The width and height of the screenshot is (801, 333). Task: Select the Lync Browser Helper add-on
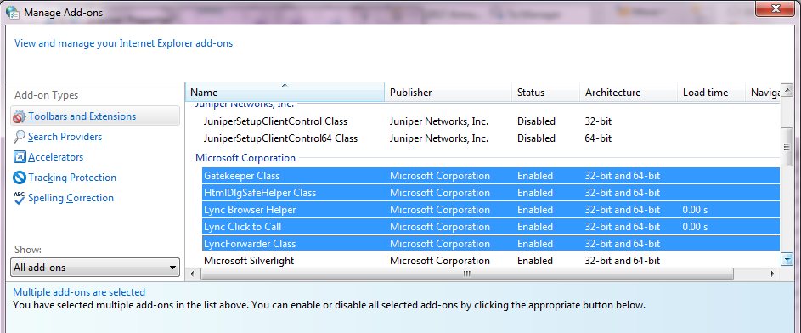490,210
